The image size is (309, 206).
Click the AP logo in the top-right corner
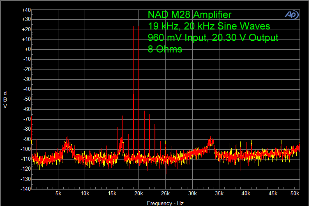click(x=292, y=14)
